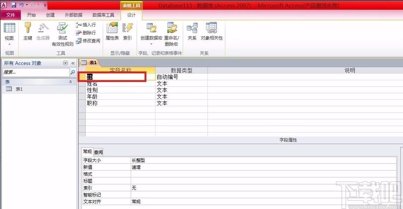Collapse the navigation pane with « button

[x=73, y=63]
